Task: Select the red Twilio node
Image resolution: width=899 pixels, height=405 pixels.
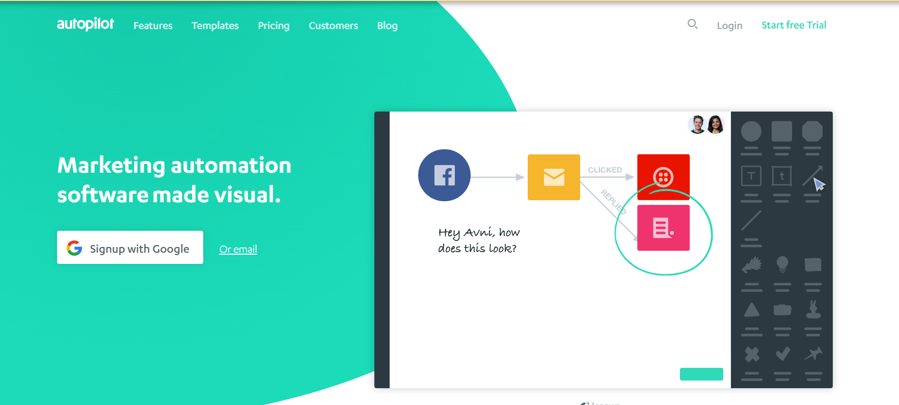Action: pyautogui.click(x=663, y=176)
